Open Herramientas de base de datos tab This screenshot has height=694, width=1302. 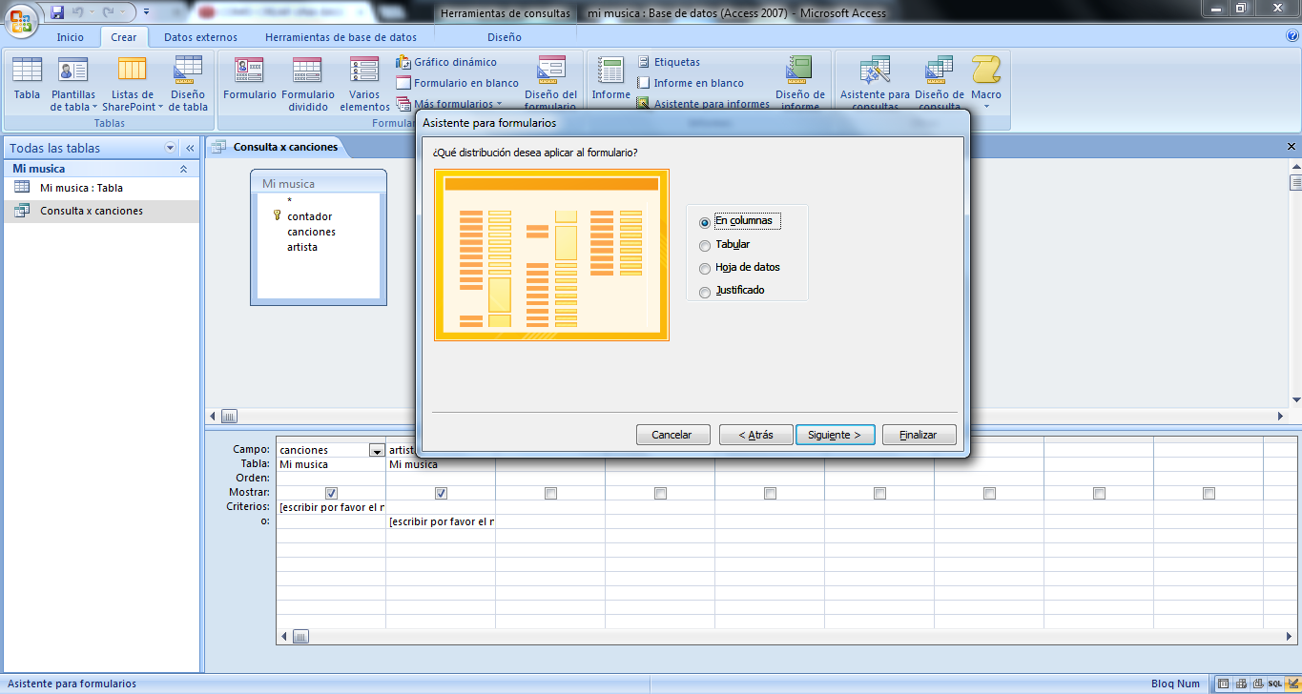341,37
